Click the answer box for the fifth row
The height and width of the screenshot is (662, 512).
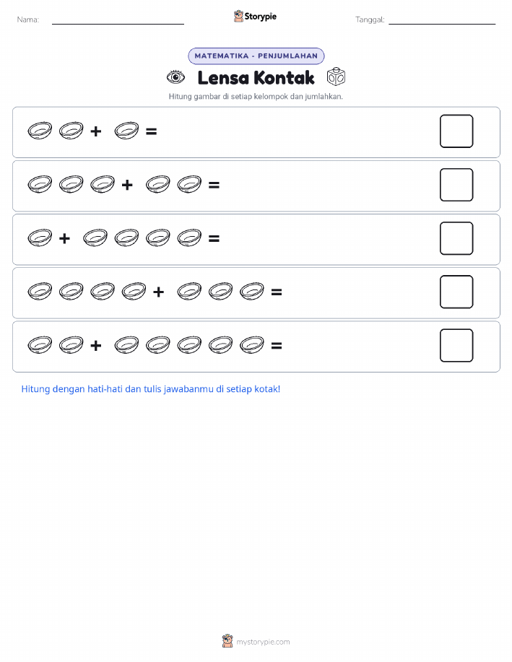[x=456, y=345]
